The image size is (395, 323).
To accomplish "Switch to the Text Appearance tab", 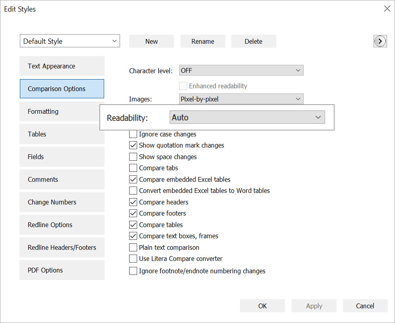I will click(x=62, y=66).
